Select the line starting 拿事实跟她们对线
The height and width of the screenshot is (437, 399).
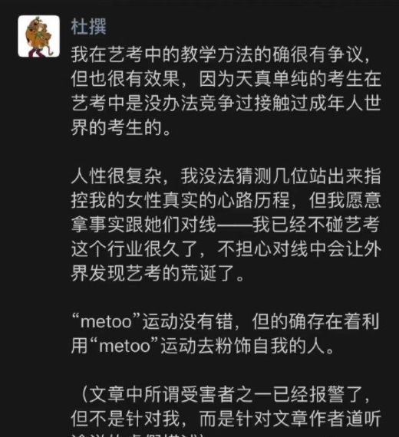coord(226,225)
